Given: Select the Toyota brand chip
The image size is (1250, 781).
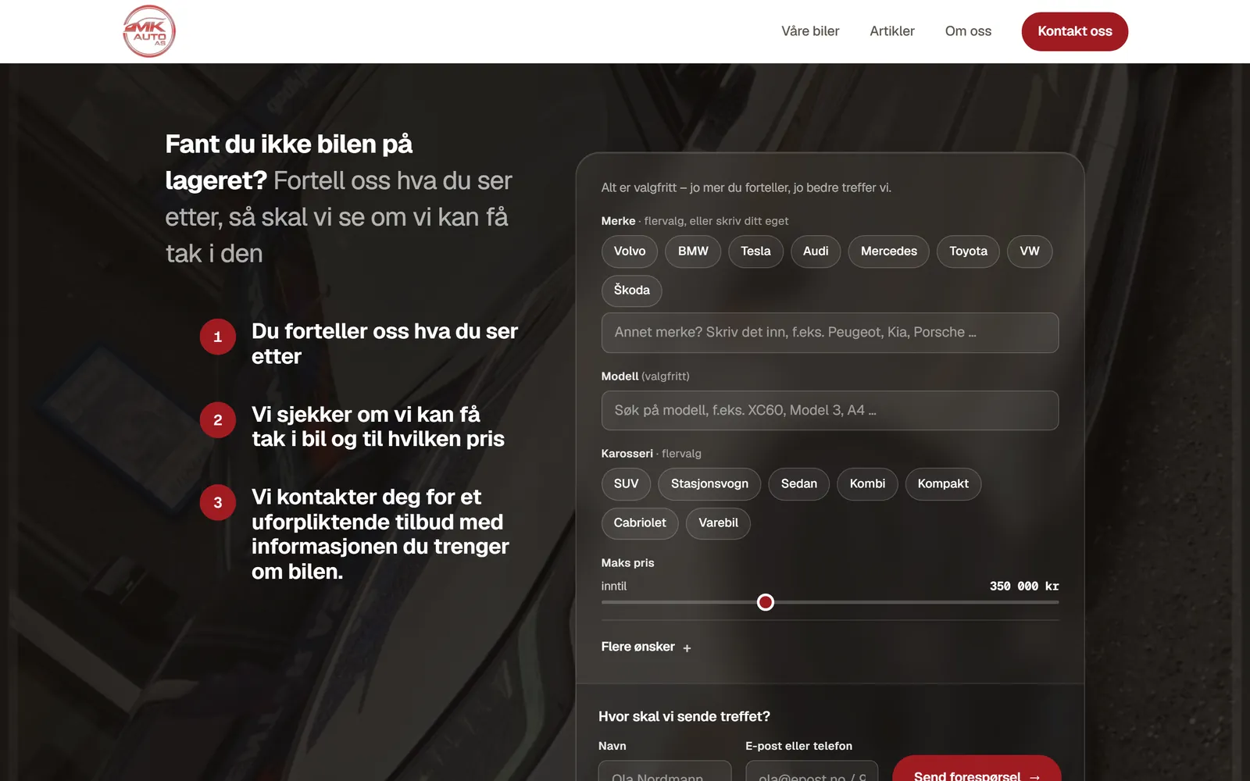Looking at the screenshot, I should (968, 251).
